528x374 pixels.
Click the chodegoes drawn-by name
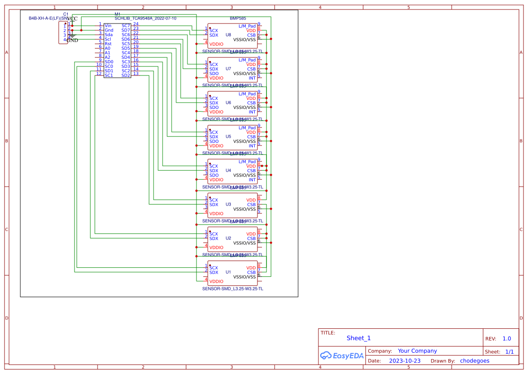click(474, 360)
